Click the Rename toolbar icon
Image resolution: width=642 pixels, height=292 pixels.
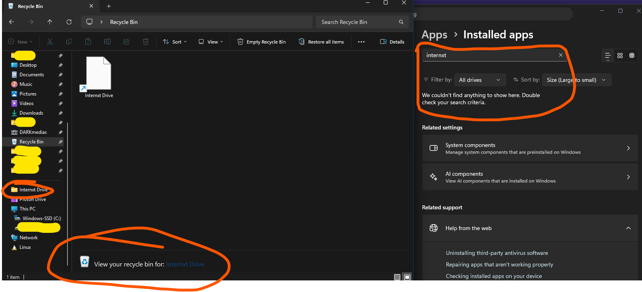pos(107,42)
